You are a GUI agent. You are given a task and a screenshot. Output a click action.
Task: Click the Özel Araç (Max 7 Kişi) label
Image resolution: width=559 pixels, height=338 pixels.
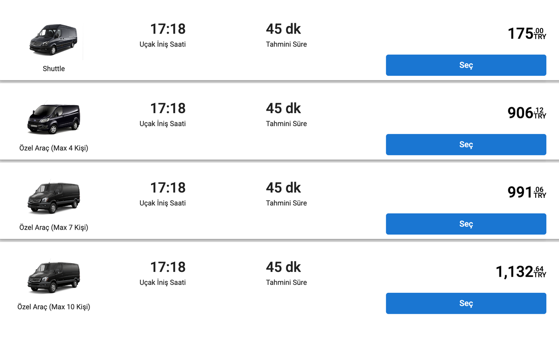[54, 228]
